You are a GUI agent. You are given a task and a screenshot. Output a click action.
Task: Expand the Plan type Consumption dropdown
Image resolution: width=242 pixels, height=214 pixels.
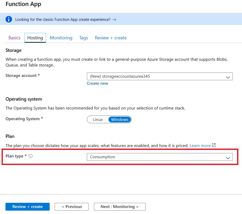pyautogui.click(x=160, y=157)
